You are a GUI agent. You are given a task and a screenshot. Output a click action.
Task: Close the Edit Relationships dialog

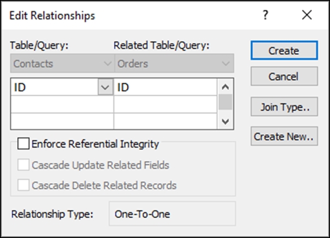tap(307, 15)
